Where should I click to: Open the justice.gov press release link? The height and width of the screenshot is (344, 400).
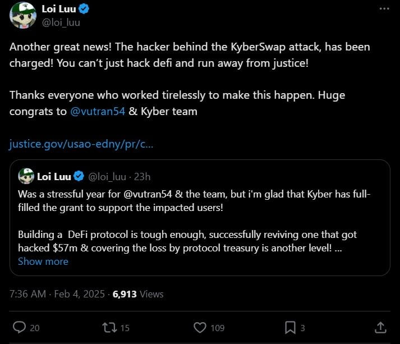81,144
